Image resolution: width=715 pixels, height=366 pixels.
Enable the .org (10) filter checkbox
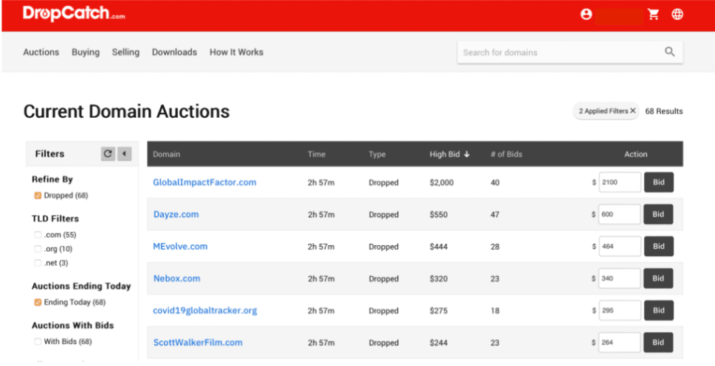(38, 249)
